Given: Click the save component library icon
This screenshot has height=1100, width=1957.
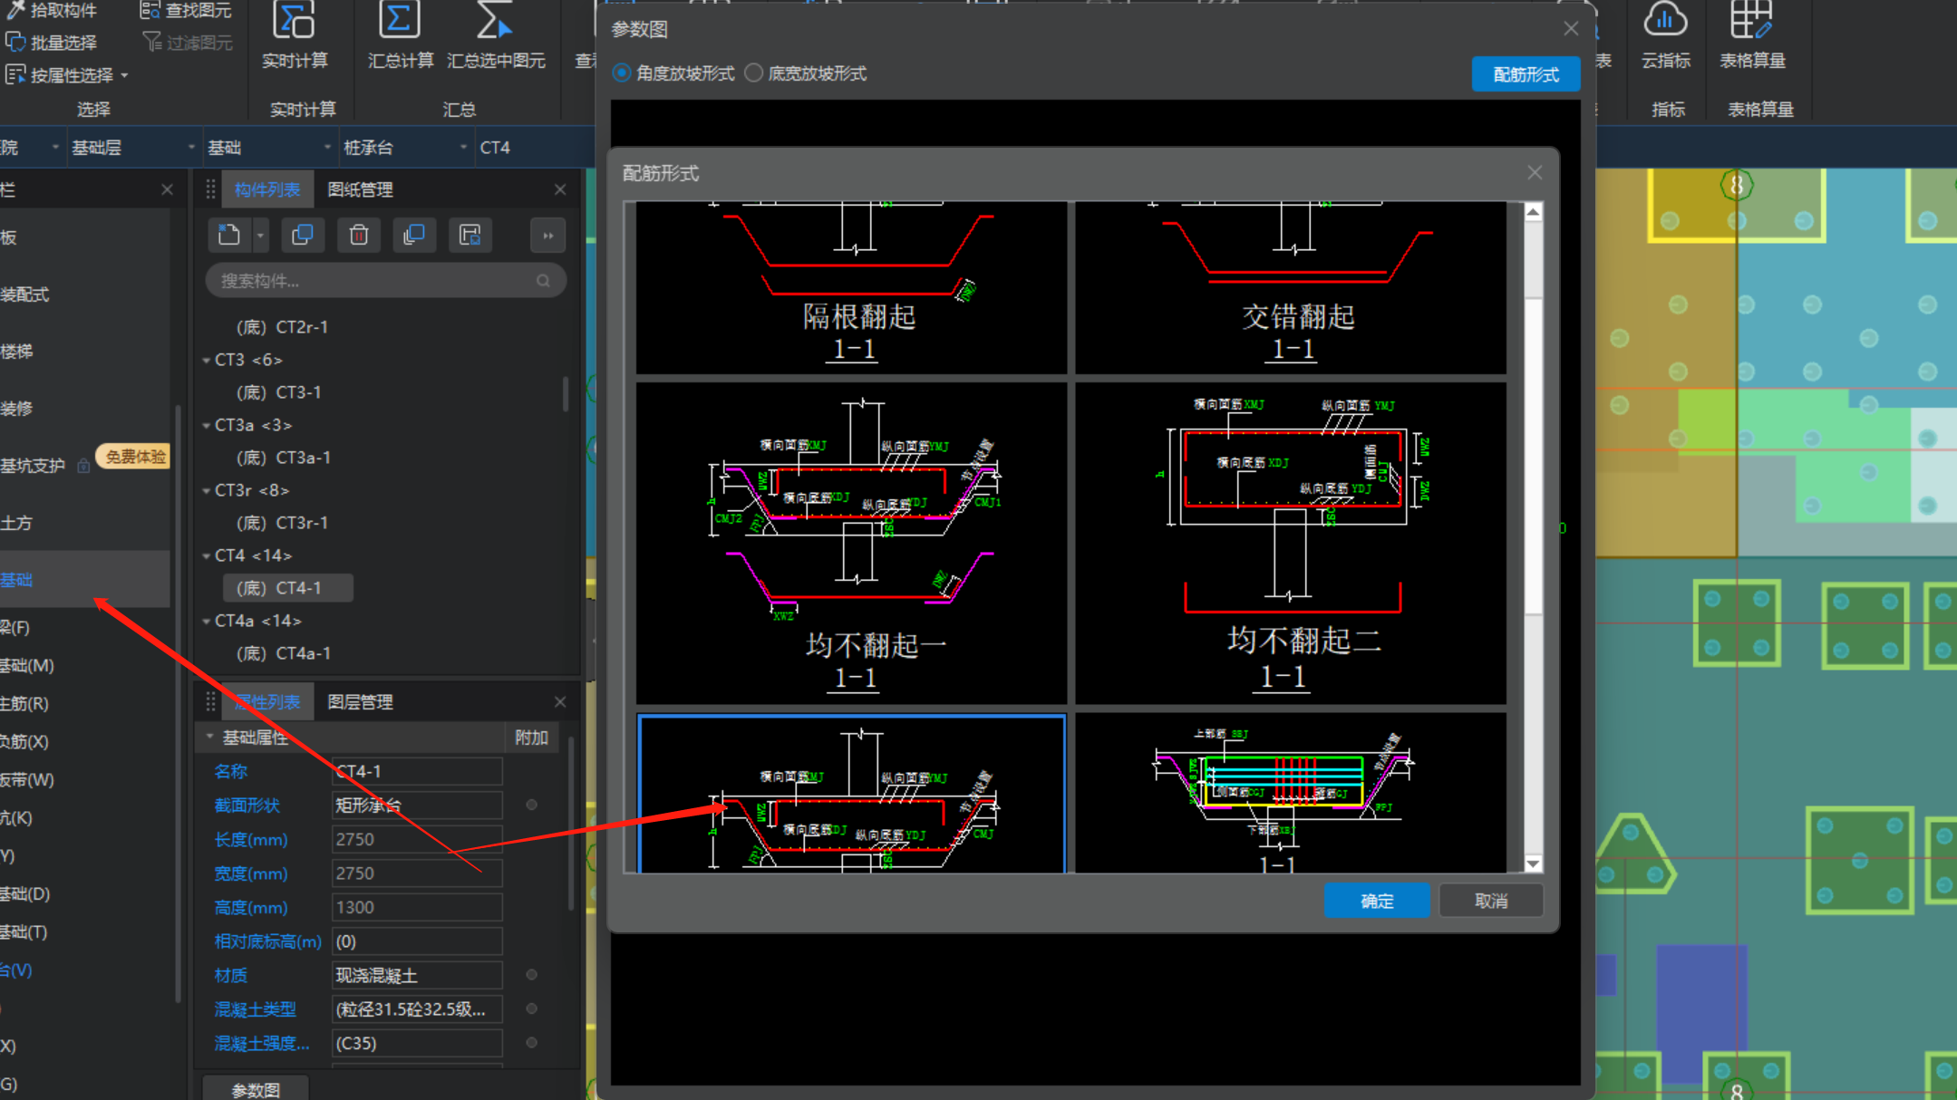Looking at the screenshot, I should 470,236.
